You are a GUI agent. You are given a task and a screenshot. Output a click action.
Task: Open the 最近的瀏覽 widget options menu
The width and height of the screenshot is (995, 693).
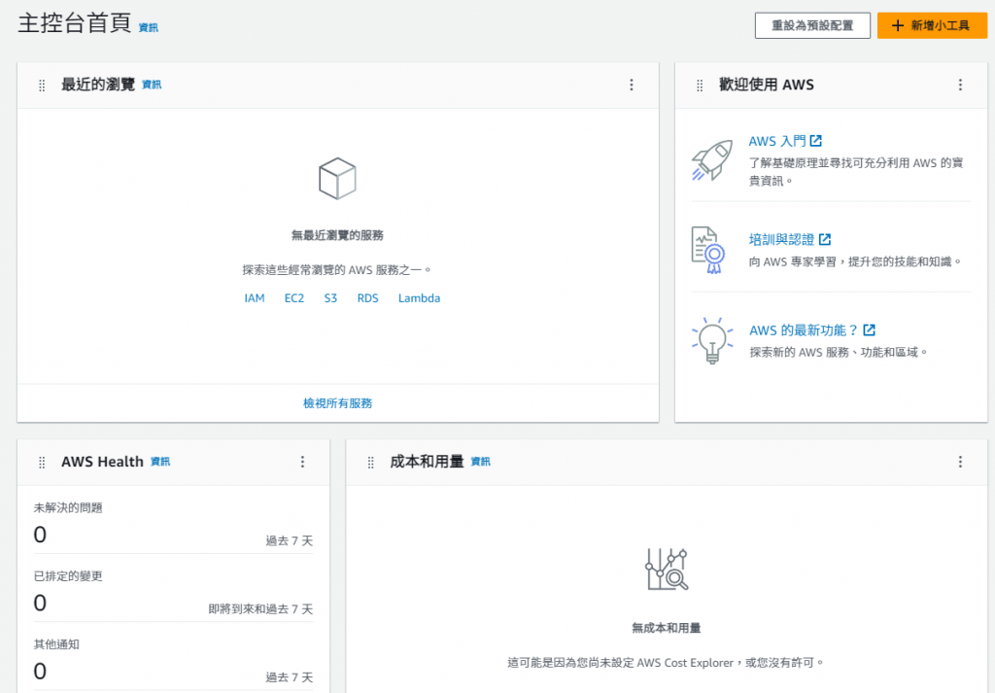tap(631, 85)
